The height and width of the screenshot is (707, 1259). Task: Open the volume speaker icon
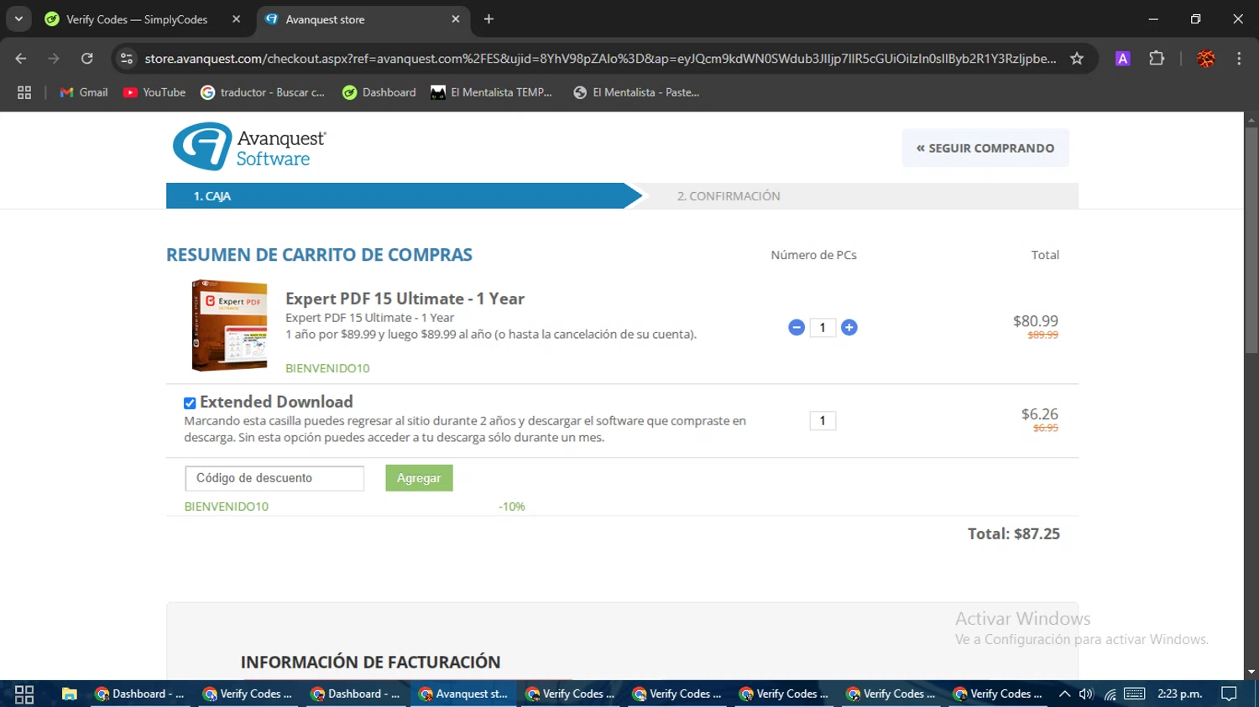pos(1086,694)
